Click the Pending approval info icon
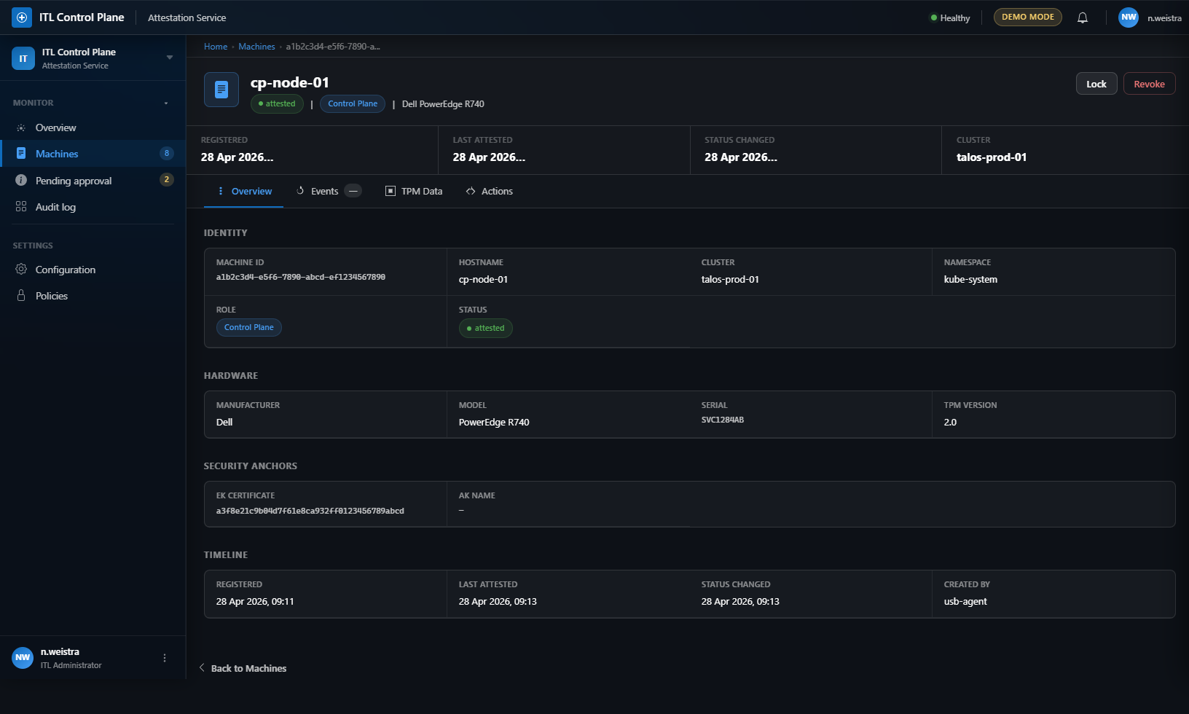Image resolution: width=1189 pixels, height=714 pixels. 21,181
